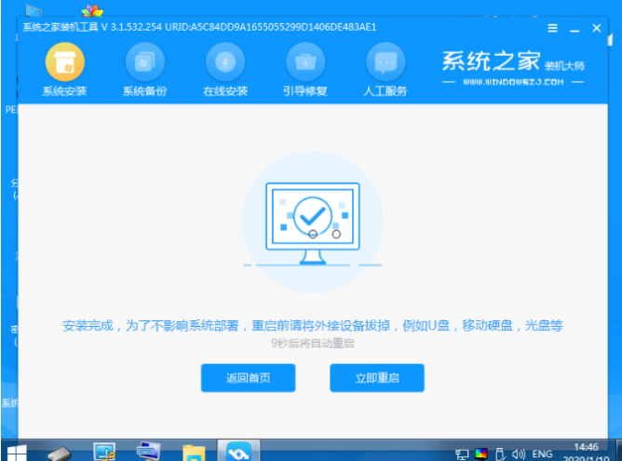622x461 pixels.
Task: Click the ENG language indicator
Action: pos(542,454)
